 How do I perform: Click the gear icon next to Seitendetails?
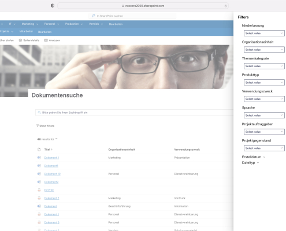point(20,40)
